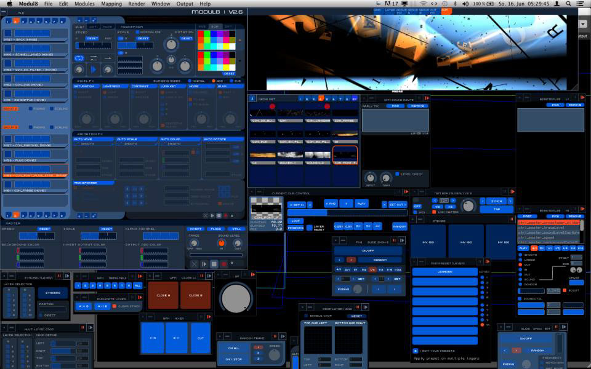Rewind the clip with the RWD button
Screen dimensions: 591x369
331,204
